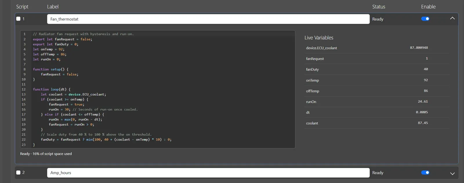The height and width of the screenshot is (183, 464).
Task: Collapse the Fan_thermostat script panel
Action: click(x=452, y=18)
